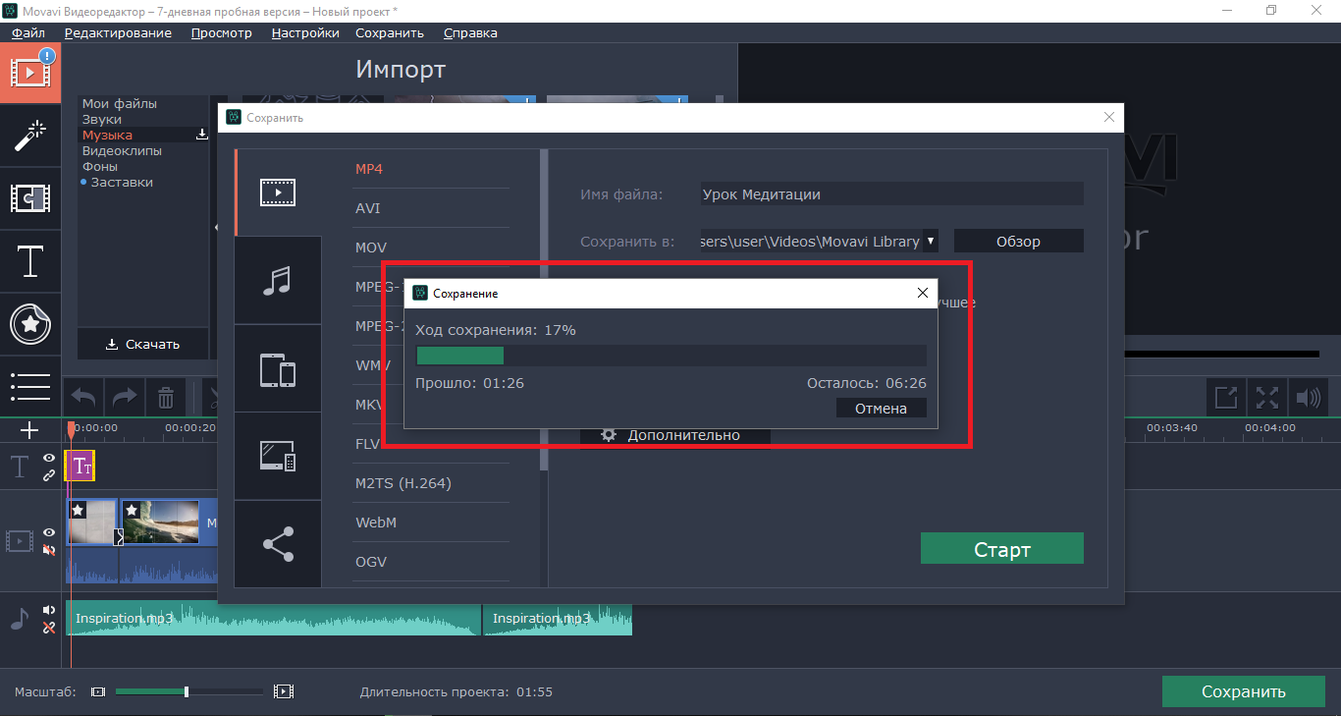
Task: Open the Настройки menu
Action: click(x=305, y=32)
